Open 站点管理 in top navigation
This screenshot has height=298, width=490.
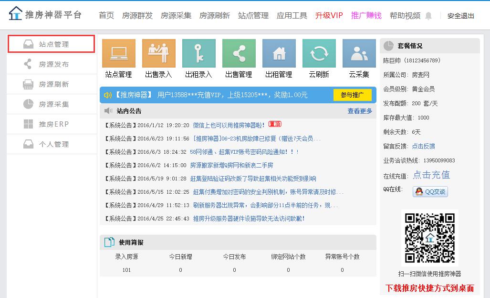(253, 16)
